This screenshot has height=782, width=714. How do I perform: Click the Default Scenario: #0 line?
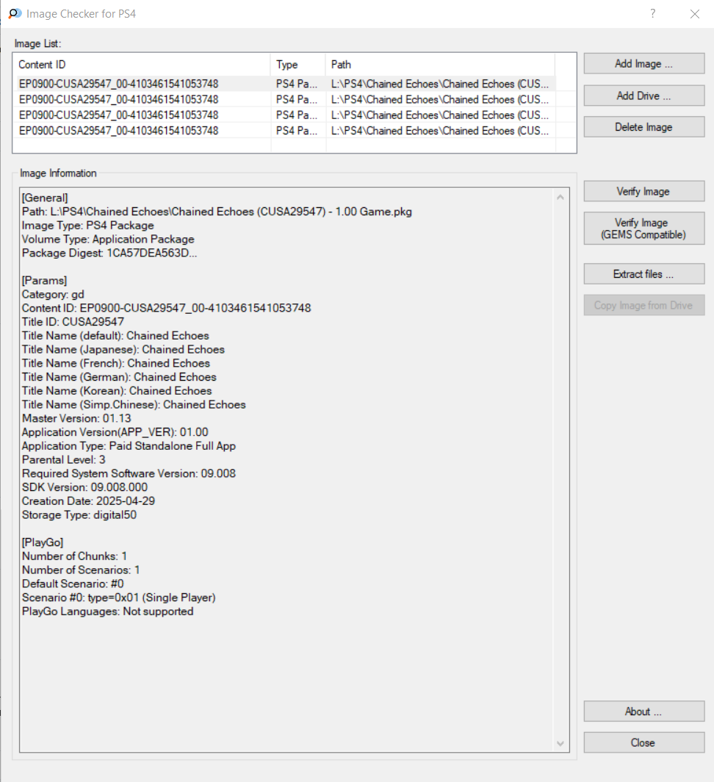point(73,584)
